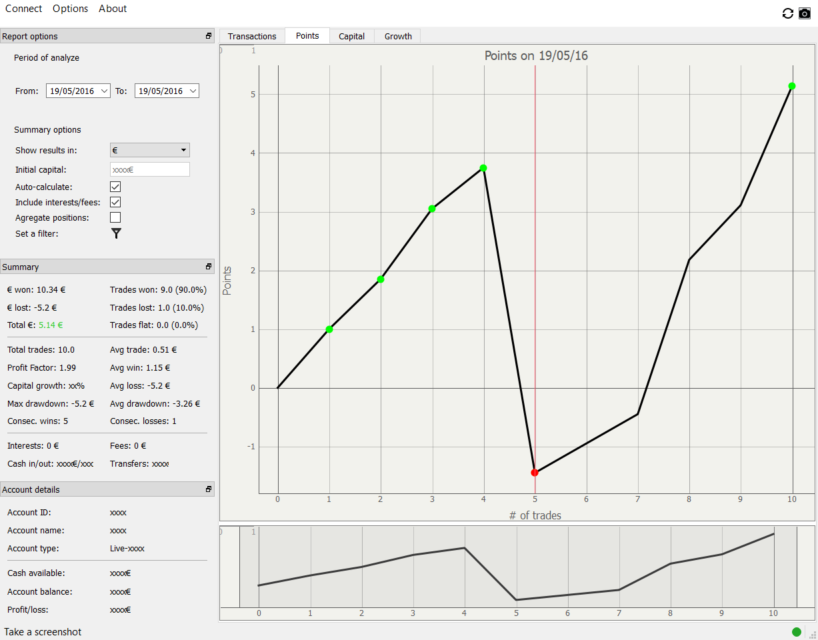Screen dimensions: 818x640
Task: Click the camera screenshot icon
Action: tap(805, 13)
